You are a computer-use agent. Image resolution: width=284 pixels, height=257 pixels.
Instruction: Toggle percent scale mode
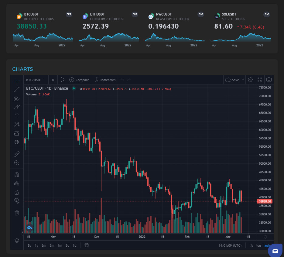[251, 245]
